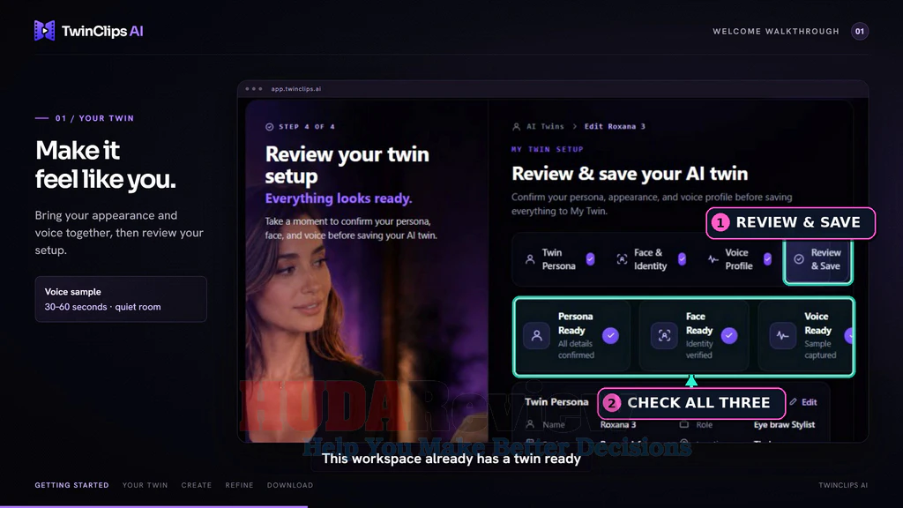
Task: Click the Voice Ready waveform icon
Action: [x=783, y=335]
